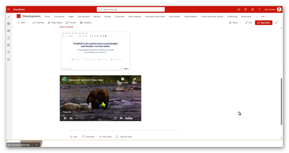View the 462 Views count
The height and width of the screenshot is (153, 289).
tap(106, 137)
